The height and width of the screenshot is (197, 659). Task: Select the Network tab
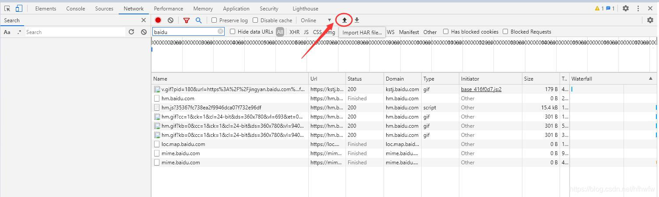(134, 8)
